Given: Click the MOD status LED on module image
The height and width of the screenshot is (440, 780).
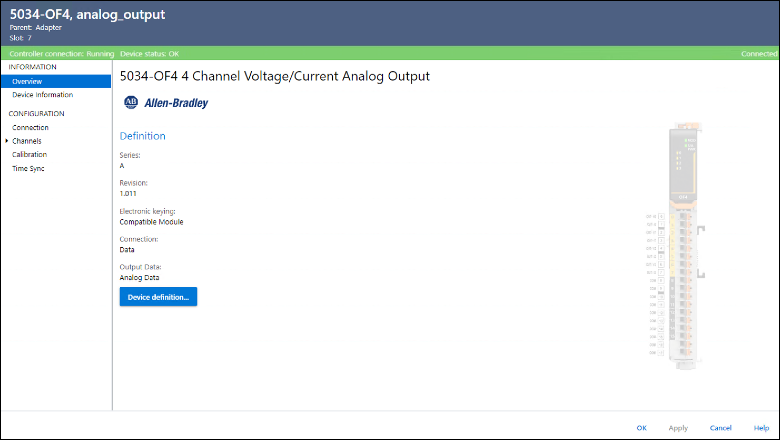Looking at the screenshot, I should (x=686, y=140).
